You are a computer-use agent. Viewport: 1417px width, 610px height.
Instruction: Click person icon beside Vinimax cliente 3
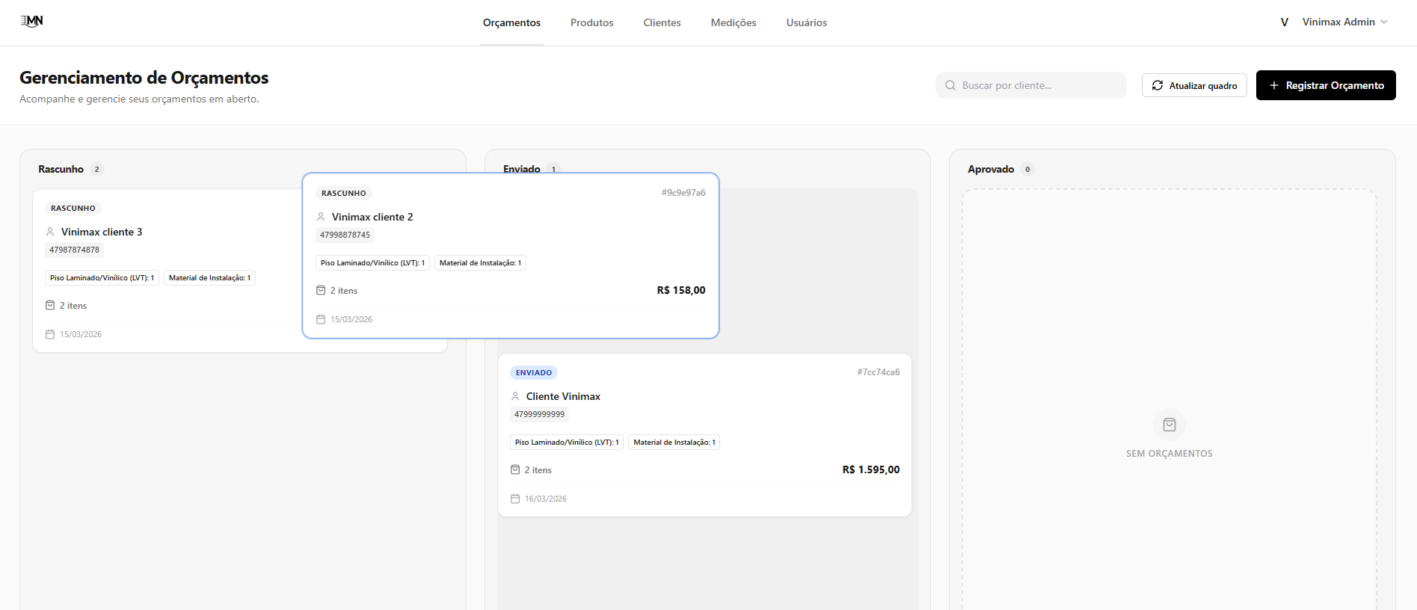[50, 232]
